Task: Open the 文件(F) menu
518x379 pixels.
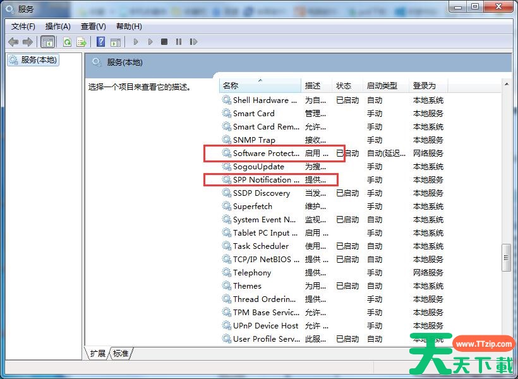Action: (23, 27)
